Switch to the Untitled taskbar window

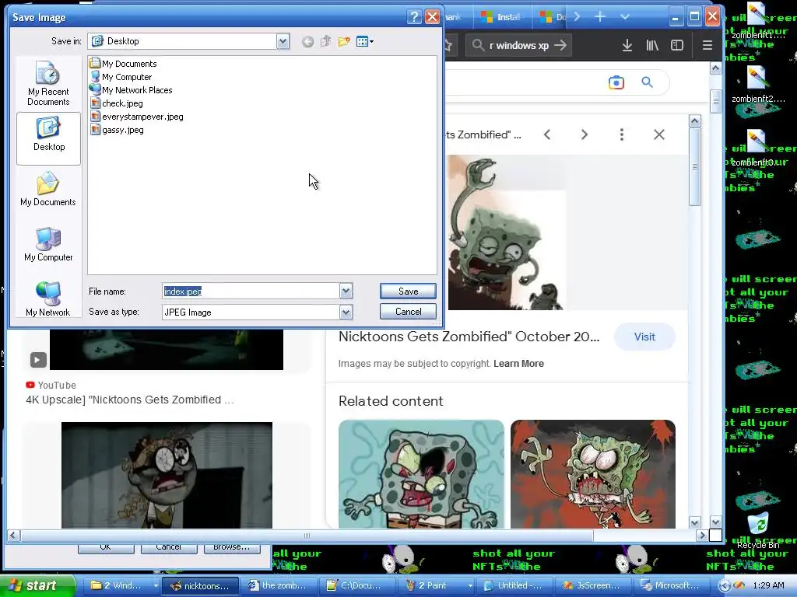[514, 585]
